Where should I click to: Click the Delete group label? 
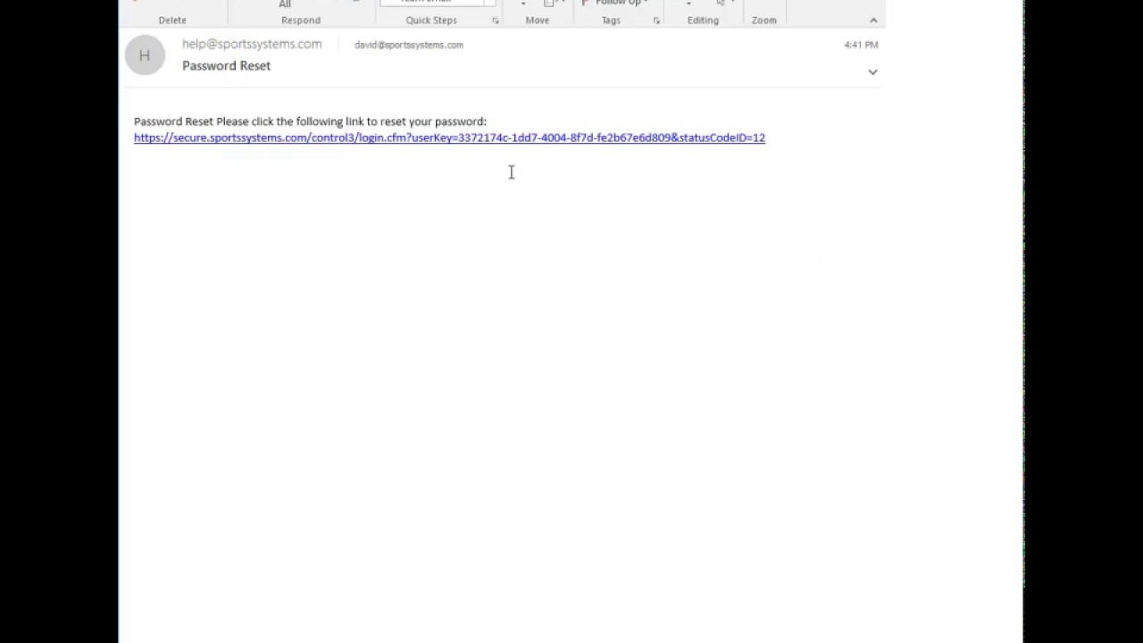(x=172, y=20)
